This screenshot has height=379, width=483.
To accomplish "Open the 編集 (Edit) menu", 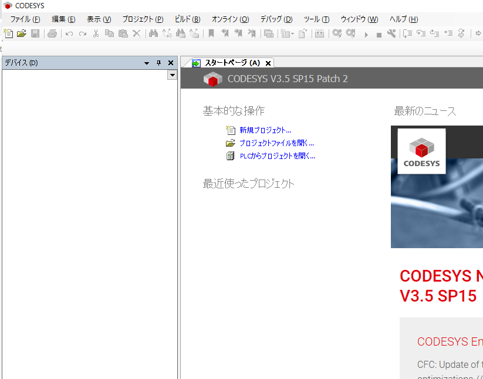I will (63, 19).
